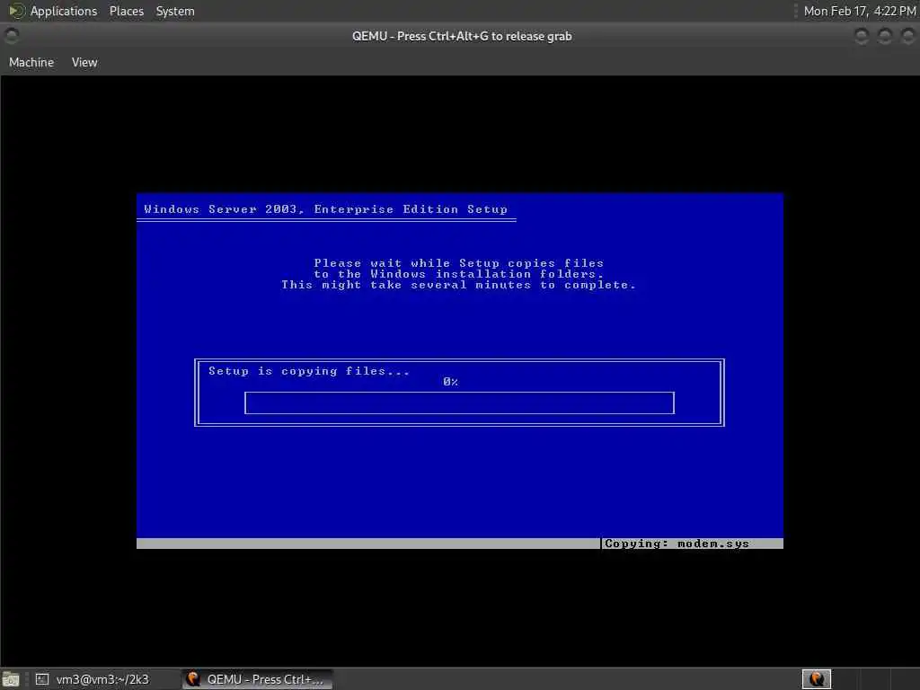Click the Windows Server 2003 Setup heading
The image size is (920, 690).
tap(325, 209)
